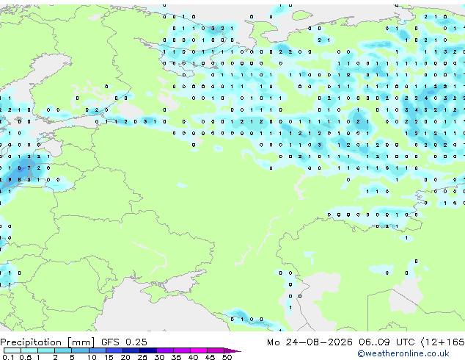This screenshot has height=360, width=465.
Task: Click the purple arrow tip above 50 mm
Action: point(232,350)
